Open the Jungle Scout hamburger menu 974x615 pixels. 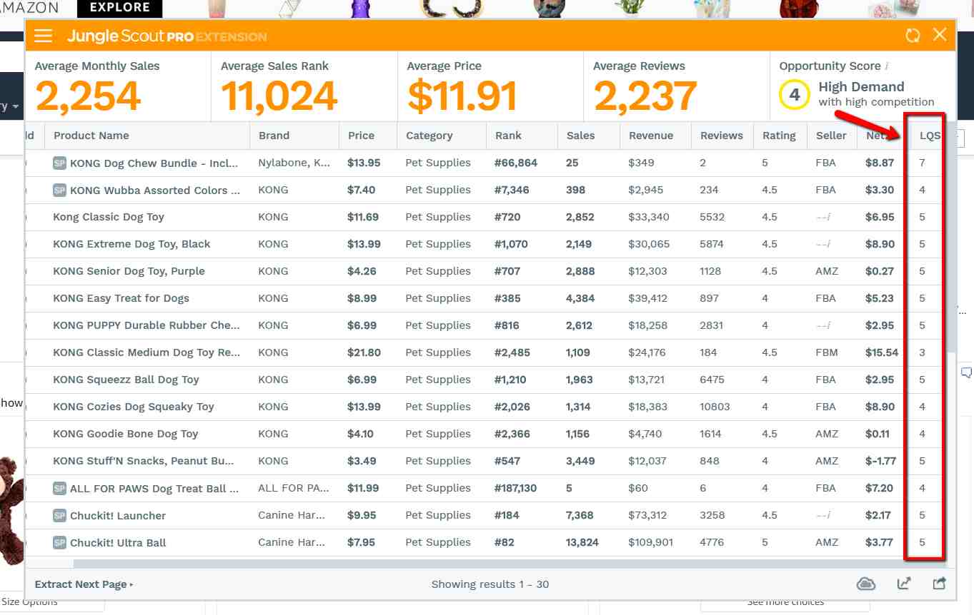44,36
